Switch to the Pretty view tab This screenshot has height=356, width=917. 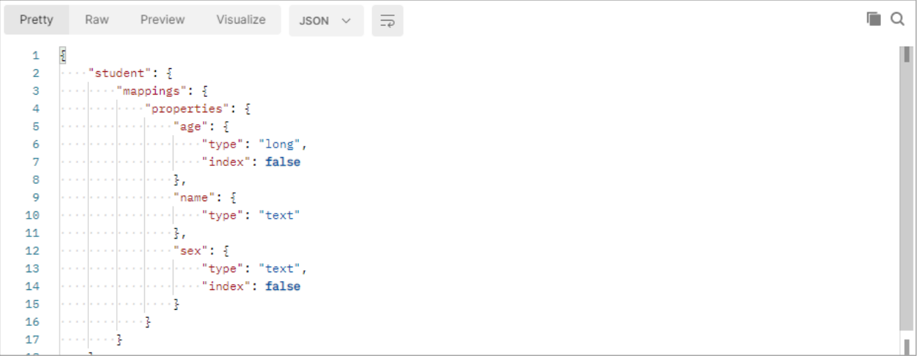37,20
